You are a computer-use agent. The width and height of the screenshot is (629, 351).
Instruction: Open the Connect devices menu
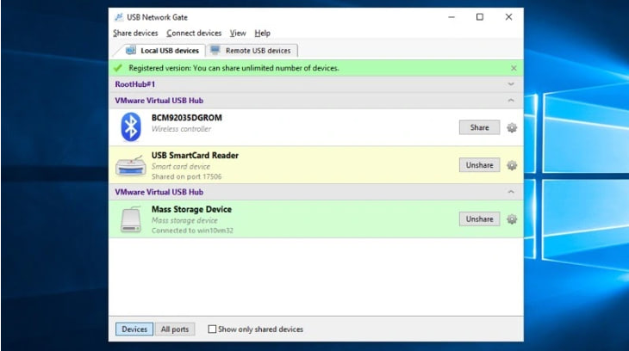[194, 34]
